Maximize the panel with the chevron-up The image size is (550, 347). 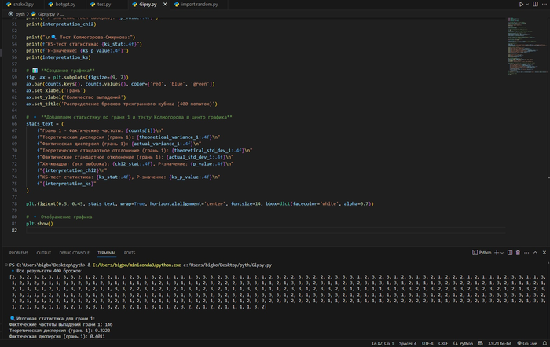(535, 253)
